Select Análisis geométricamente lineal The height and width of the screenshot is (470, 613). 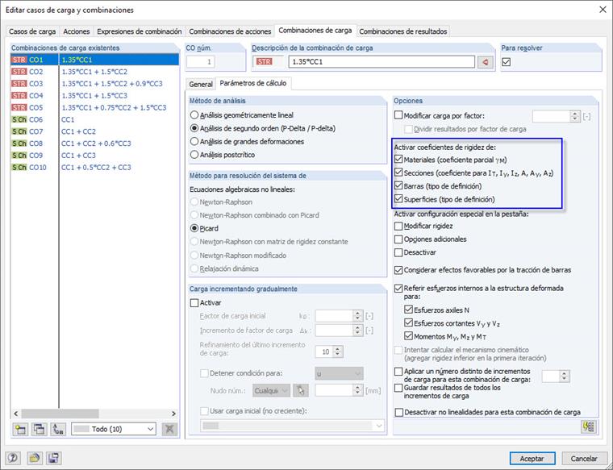pos(194,115)
